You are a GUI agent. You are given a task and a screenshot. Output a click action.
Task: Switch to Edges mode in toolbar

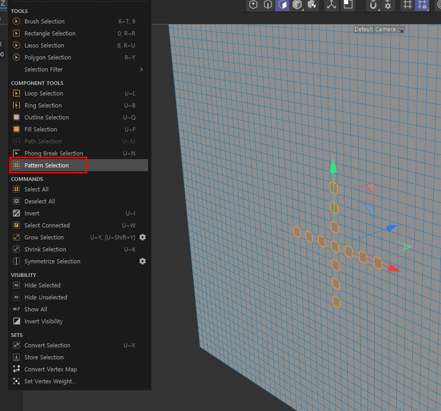(x=268, y=5)
